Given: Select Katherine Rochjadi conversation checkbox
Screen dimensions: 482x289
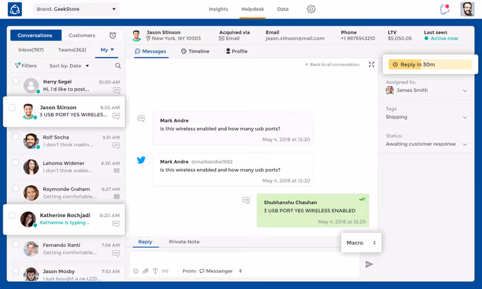Looking at the screenshot, I should tap(12, 215).
